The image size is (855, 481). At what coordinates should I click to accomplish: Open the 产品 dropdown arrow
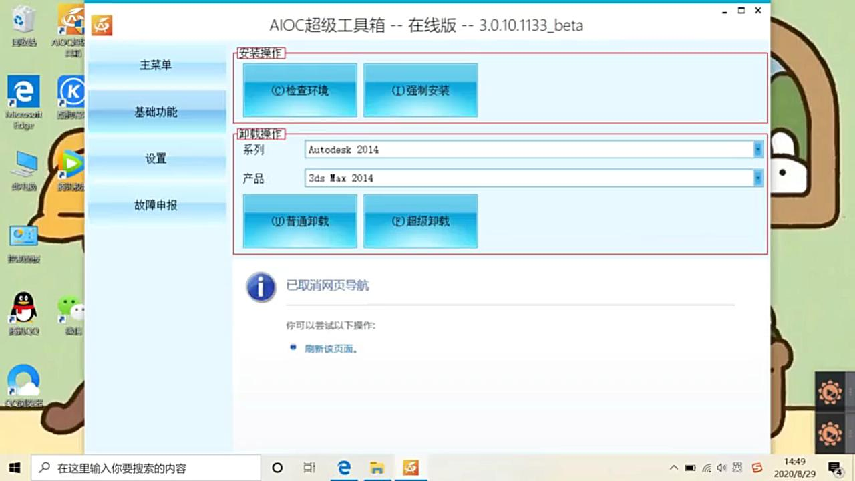click(758, 178)
